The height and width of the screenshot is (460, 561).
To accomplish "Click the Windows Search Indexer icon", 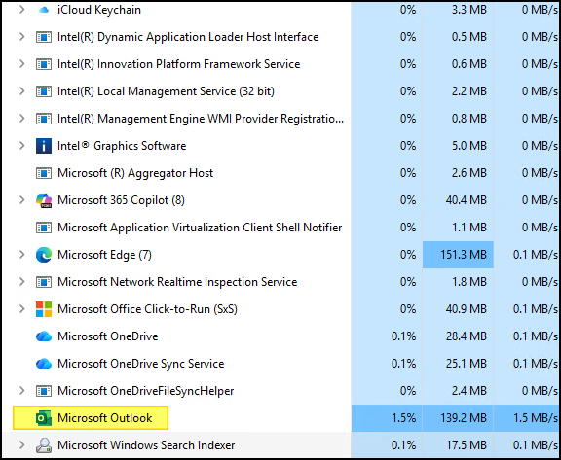I will point(44,445).
